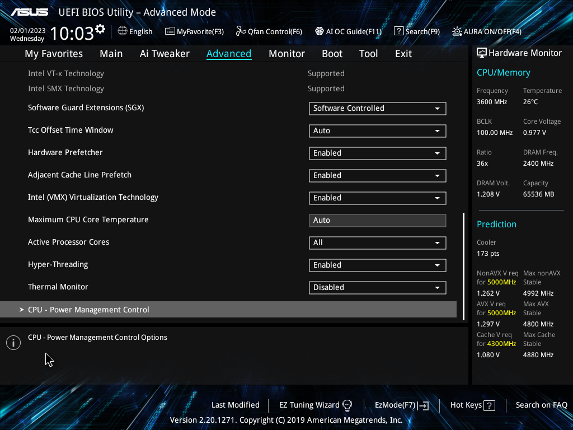Launch AI OC Guide brain icon
The width and height of the screenshot is (573, 430).
[x=320, y=31]
